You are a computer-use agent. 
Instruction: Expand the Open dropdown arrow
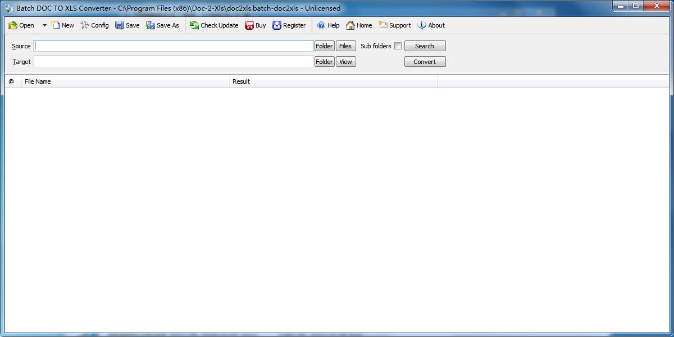(x=44, y=25)
